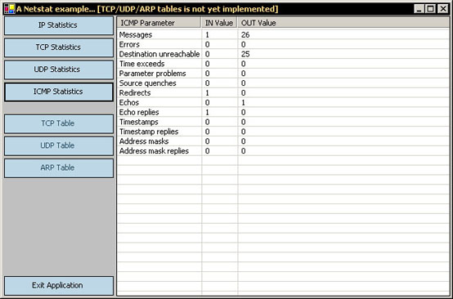Screen dimensions: 453x299
Task: Select the Timestamps row
Action: pos(283,122)
